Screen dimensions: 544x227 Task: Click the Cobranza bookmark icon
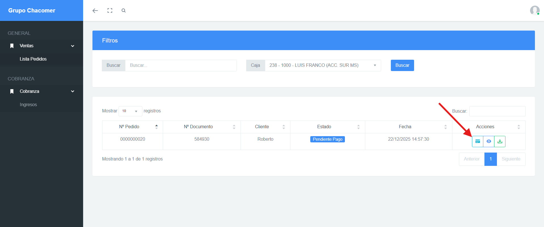[12, 91]
